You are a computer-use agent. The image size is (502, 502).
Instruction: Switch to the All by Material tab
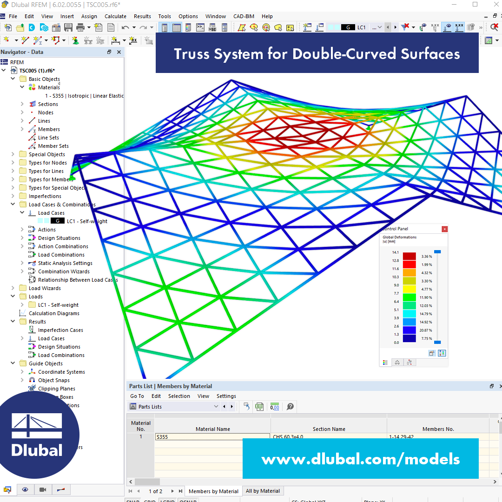point(263,490)
